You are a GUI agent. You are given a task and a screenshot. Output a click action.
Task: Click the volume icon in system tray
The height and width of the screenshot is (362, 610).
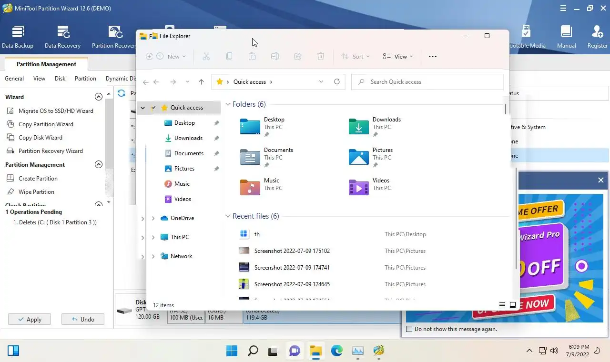[554, 351]
